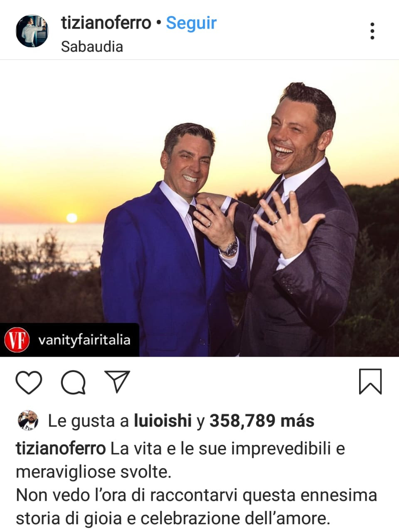Click the Seguir follow link
The width and height of the screenshot is (399, 532).
191,23
